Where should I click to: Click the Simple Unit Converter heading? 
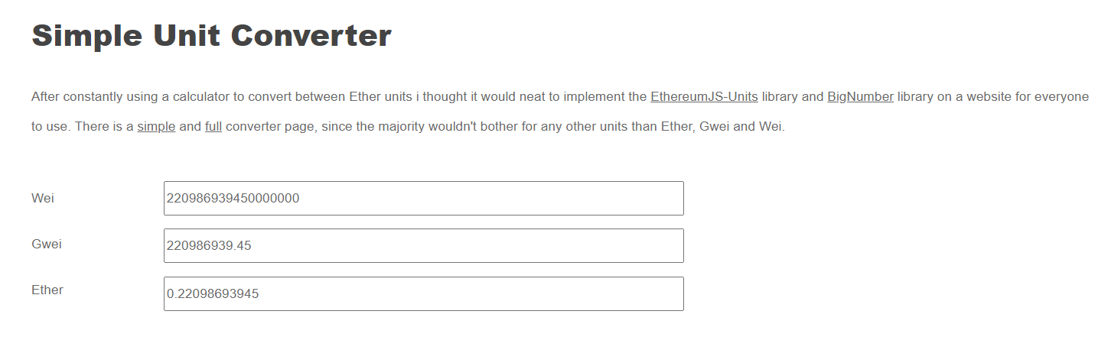[x=211, y=36]
